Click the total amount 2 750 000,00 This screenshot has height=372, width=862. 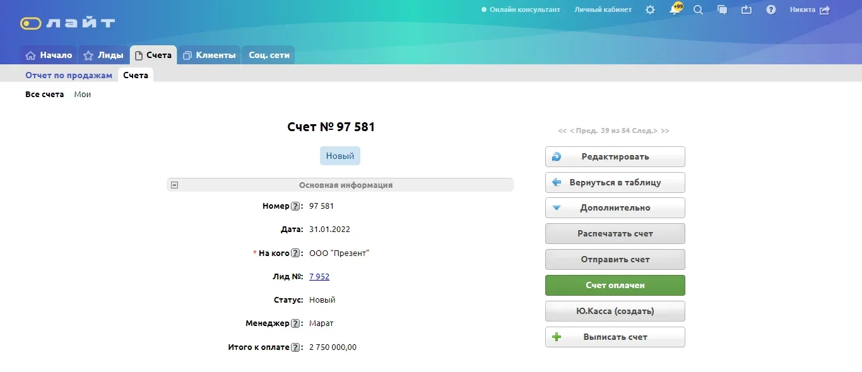(x=333, y=347)
